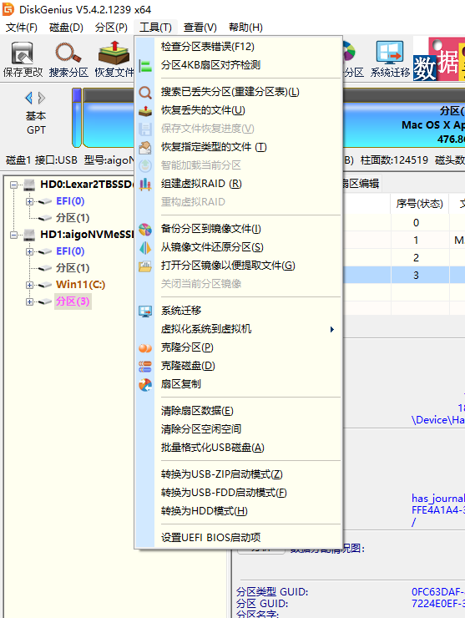The width and height of the screenshot is (465, 618).
Task: Click the 序号(状态) column header
Action: [420, 204]
